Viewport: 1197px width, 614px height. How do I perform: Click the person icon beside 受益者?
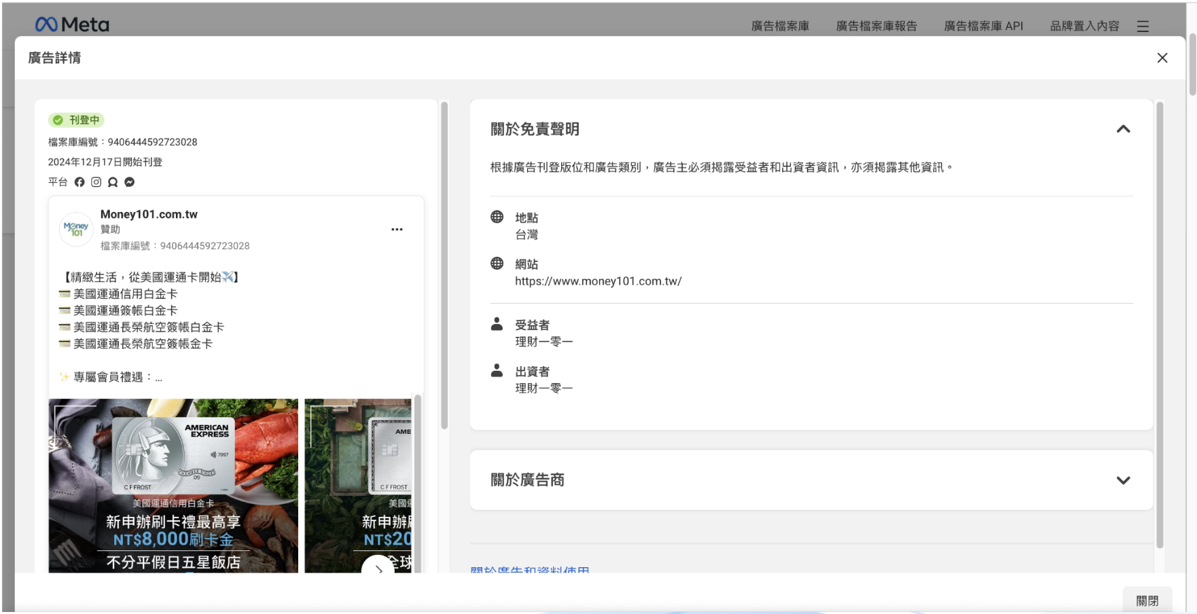498,324
